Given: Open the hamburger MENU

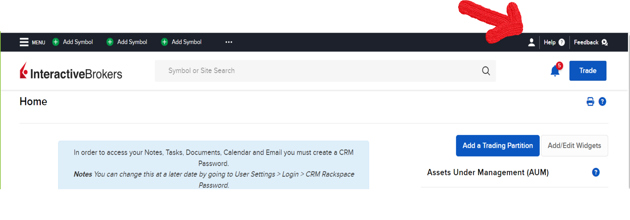Looking at the screenshot, I should pyautogui.click(x=32, y=42).
